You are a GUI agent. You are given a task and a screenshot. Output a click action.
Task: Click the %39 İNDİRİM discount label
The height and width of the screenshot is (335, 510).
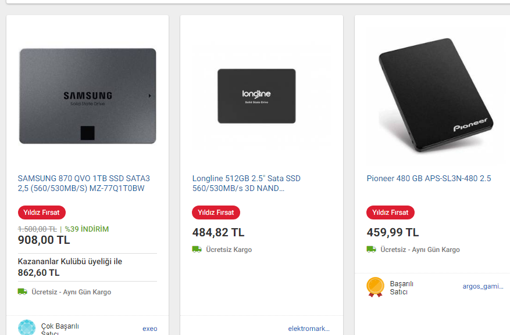pyautogui.click(x=87, y=229)
